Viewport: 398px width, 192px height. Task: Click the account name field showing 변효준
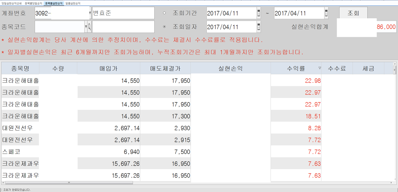tap(123, 13)
